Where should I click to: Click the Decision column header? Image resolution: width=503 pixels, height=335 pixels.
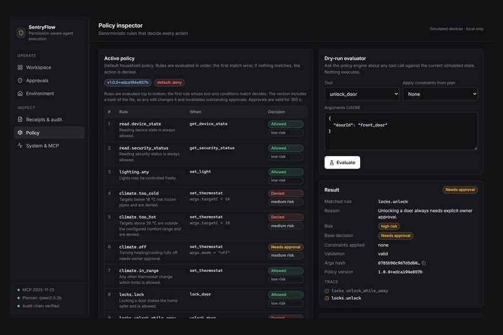[276, 112]
